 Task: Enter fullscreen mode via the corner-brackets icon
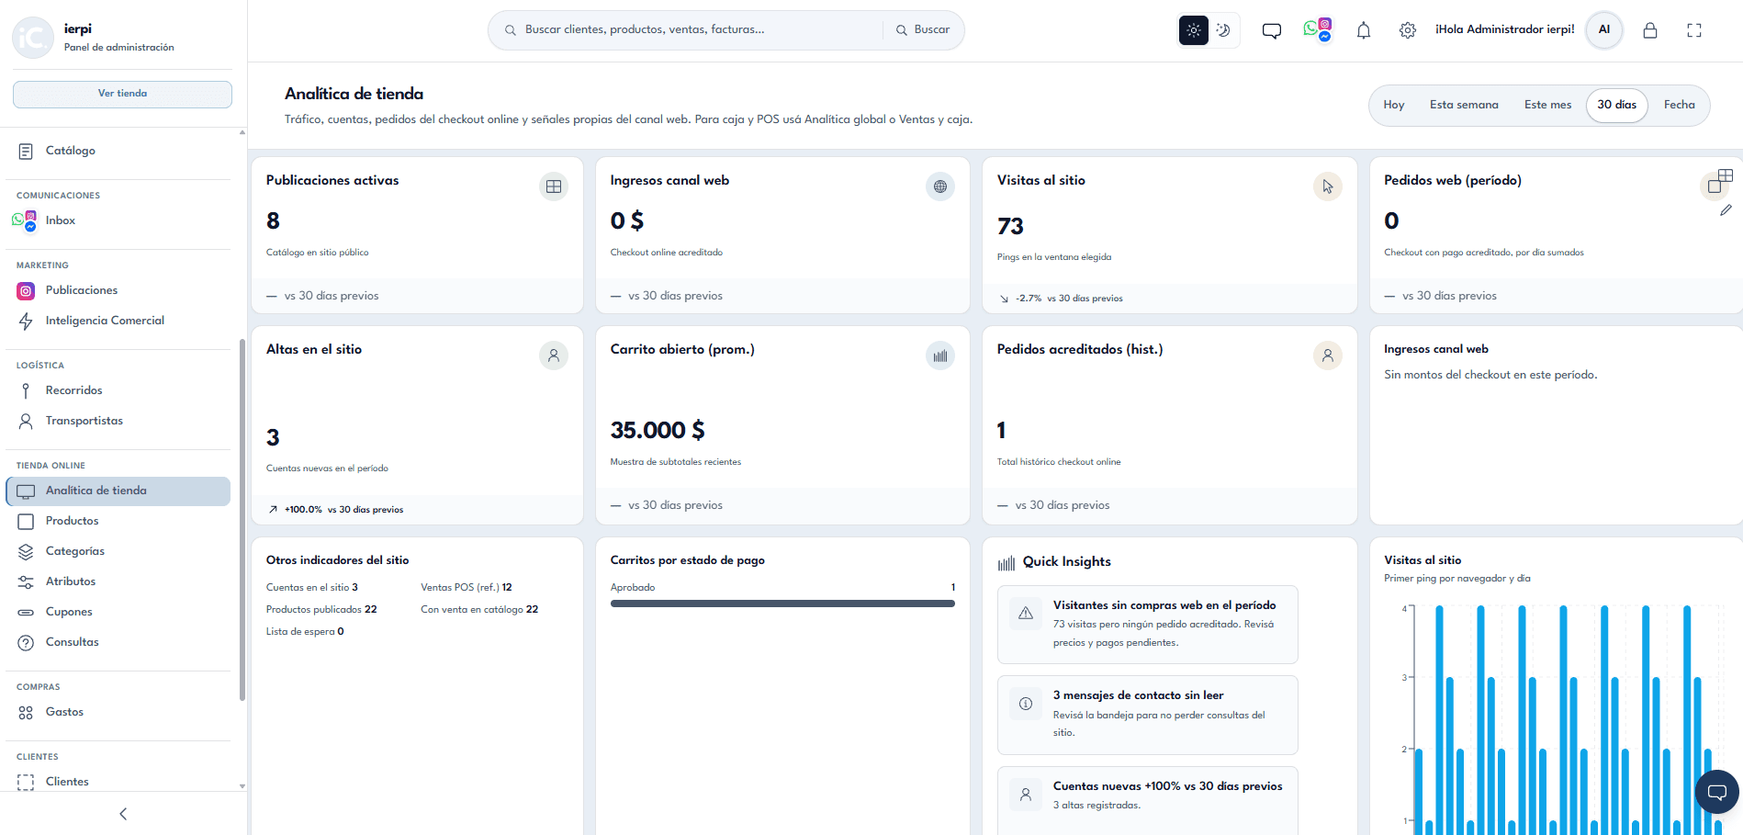[x=1694, y=30]
